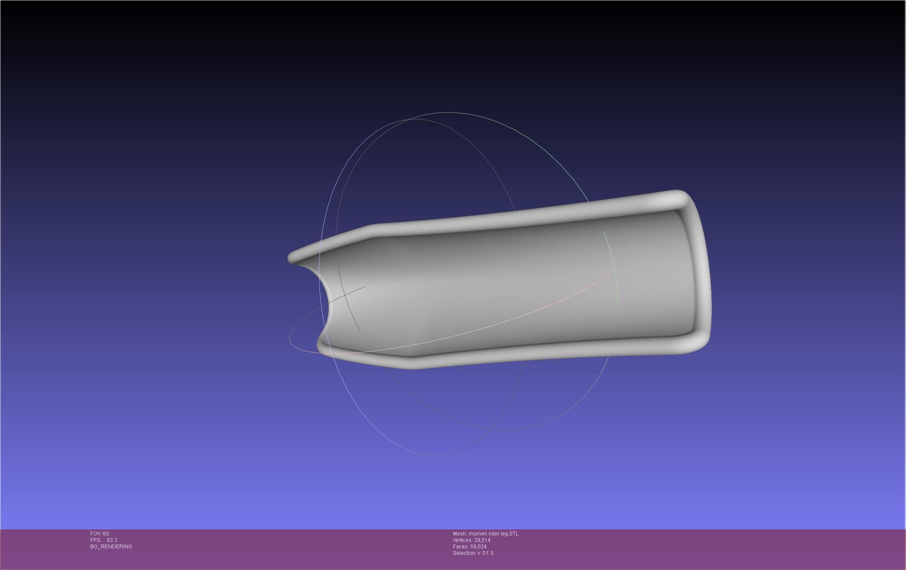
Task: Click the FOV: 60 readout
Action: pos(99,534)
